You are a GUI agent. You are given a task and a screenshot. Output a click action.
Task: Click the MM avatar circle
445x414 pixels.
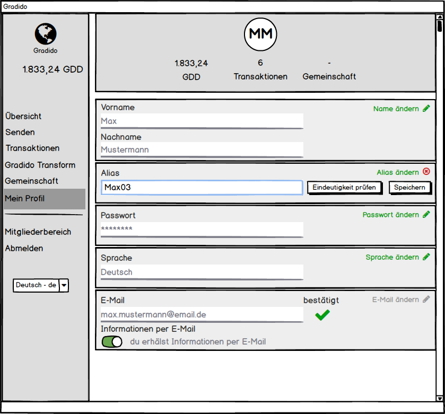tap(260, 34)
